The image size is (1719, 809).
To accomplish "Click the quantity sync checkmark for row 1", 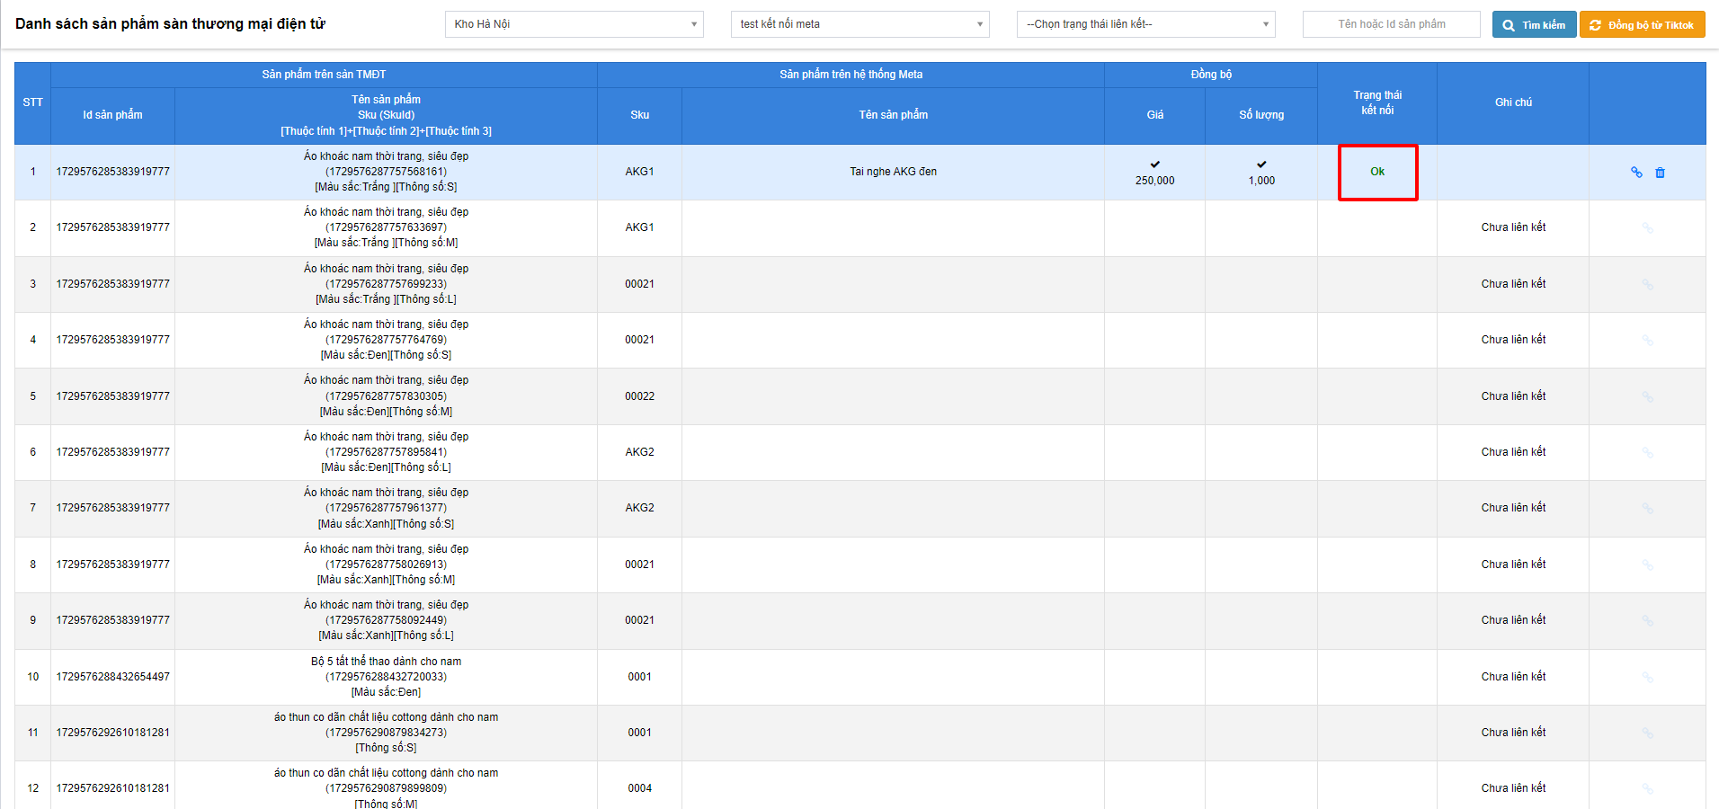I will (1261, 164).
